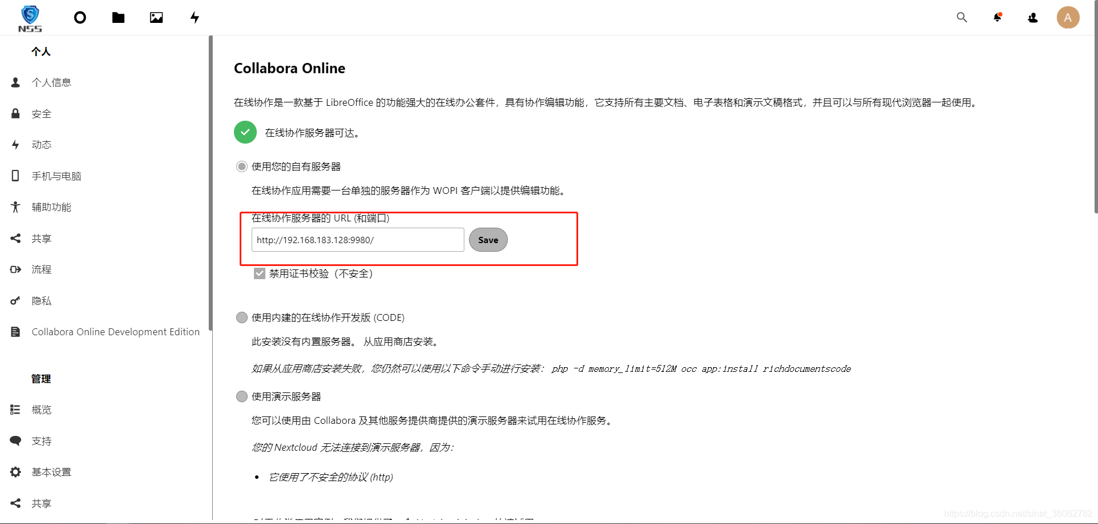
Task: Click the sidebar vertical scrollbar
Action: pos(210,183)
